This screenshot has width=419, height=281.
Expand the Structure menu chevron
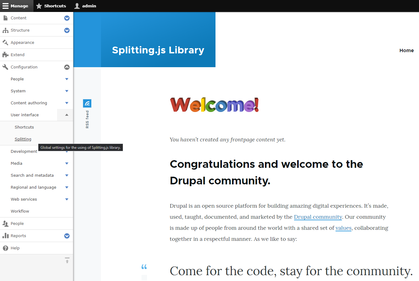pos(67,30)
